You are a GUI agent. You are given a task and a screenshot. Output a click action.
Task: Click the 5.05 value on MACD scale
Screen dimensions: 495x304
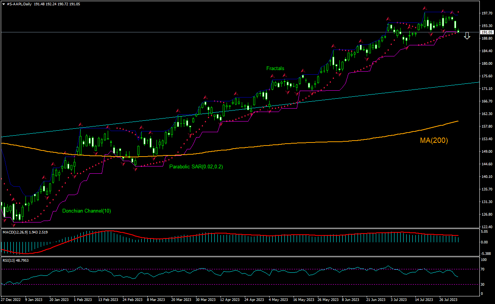point(484,231)
